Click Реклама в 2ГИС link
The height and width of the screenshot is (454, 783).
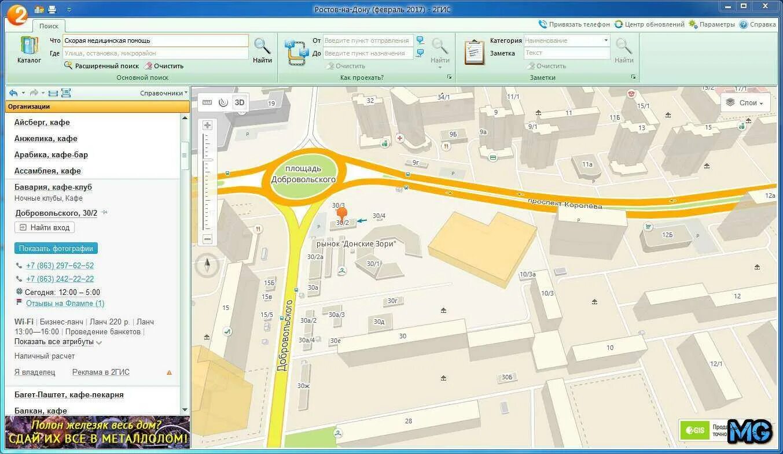click(101, 372)
